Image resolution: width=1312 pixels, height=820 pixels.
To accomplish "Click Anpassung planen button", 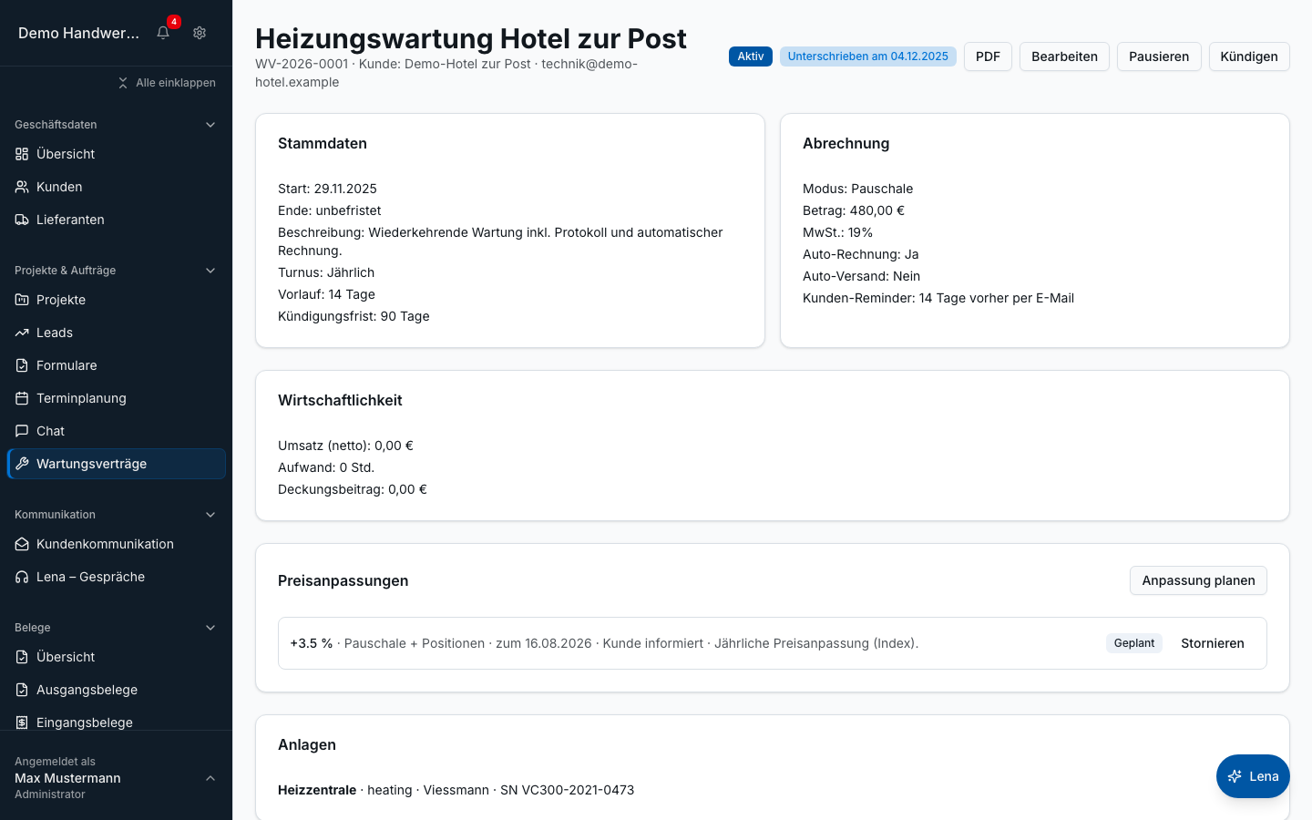I will pyautogui.click(x=1198, y=580).
